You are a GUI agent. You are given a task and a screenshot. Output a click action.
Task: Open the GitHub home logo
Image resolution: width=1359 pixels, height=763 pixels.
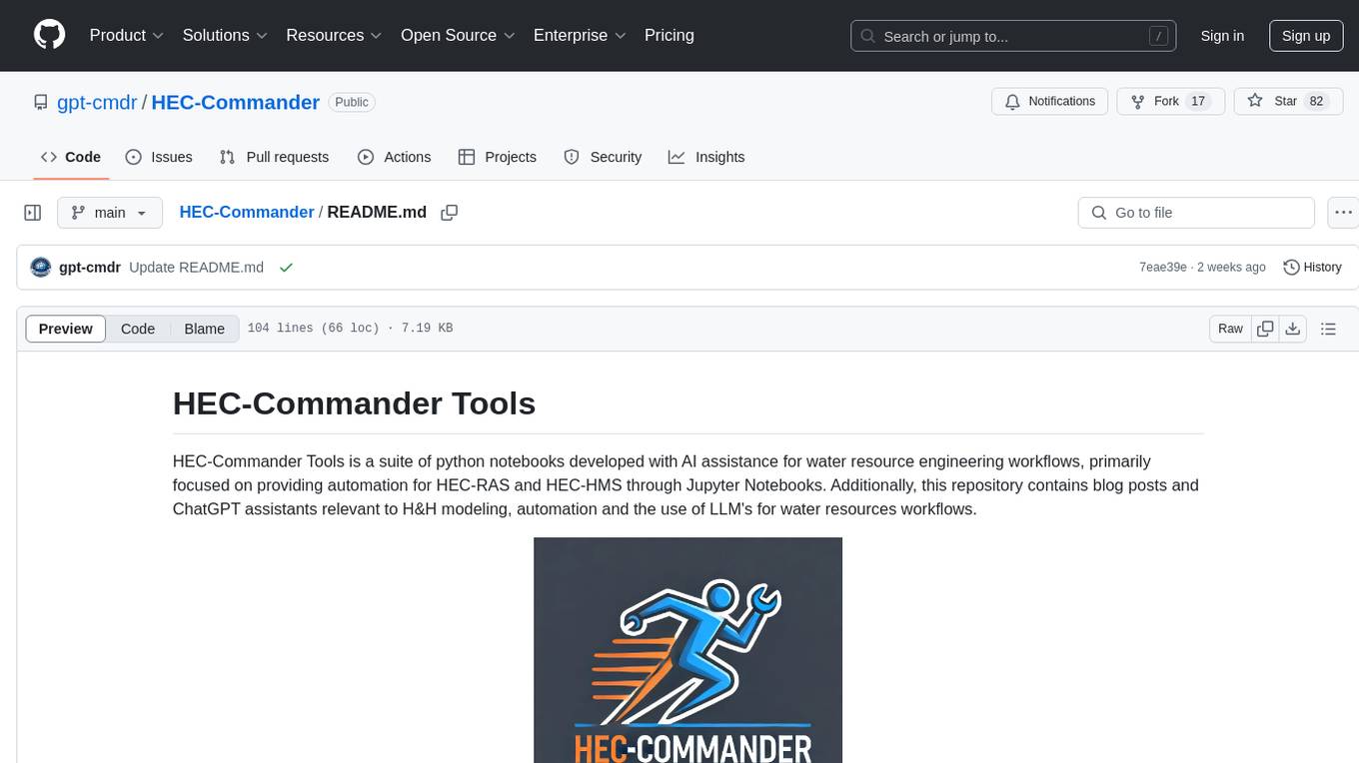click(49, 35)
